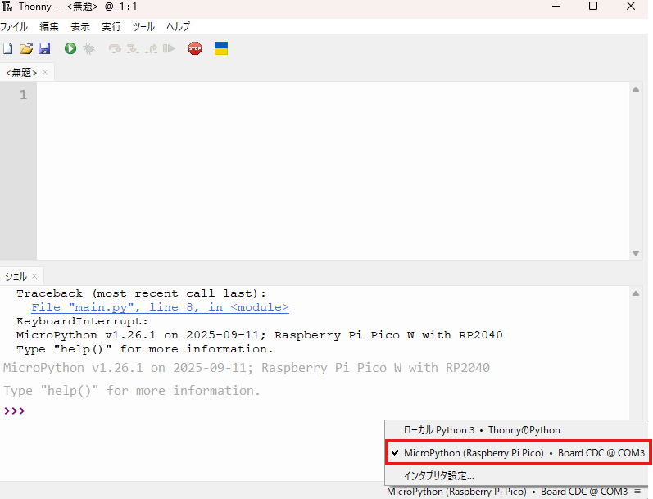This screenshot has height=499, width=653.
Task: Open the 実行 menu
Action: (x=111, y=27)
